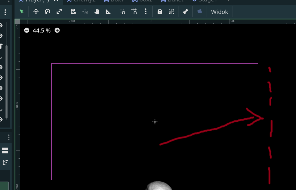
Task: Toggle smart snapping magnet icon
Action: pyautogui.click(x=123, y=12)
